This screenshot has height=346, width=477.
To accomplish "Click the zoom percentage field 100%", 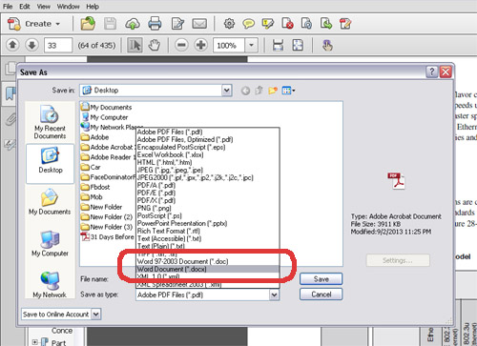I will [229, 46].
